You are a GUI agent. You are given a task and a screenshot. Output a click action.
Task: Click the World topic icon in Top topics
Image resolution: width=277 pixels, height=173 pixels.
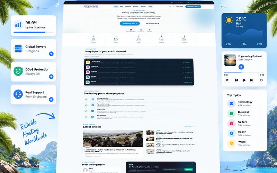[231, 143]
